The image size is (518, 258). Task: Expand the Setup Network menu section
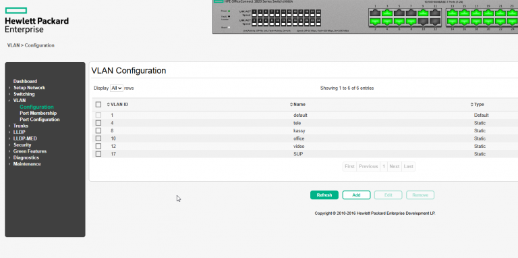pos(29,88)
